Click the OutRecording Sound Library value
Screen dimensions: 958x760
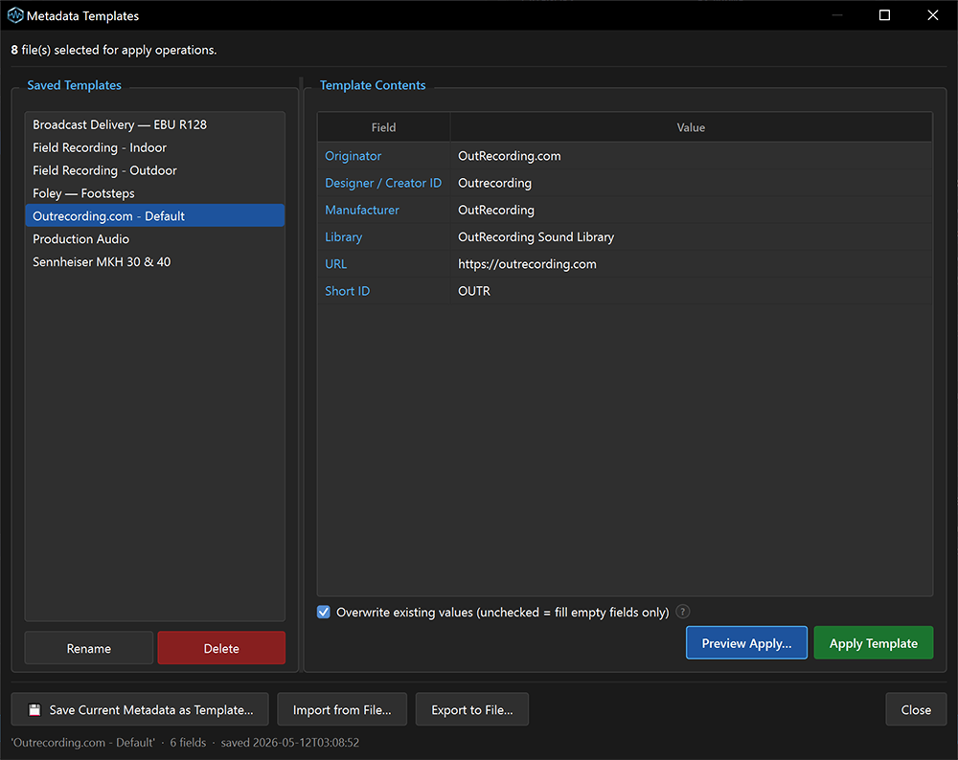[536, 236]
